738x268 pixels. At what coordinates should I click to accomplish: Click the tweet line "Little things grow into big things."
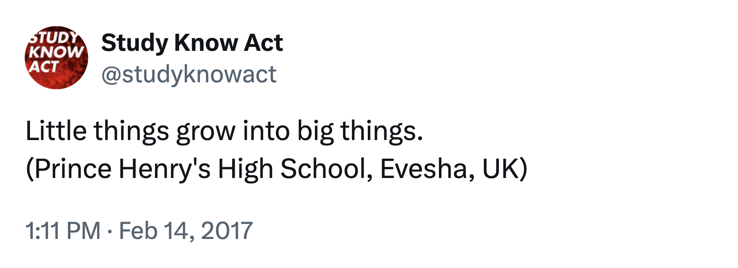coord(224,132)
